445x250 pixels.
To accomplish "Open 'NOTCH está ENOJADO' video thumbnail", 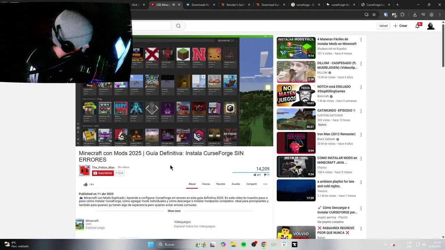I will pos(296,95).
